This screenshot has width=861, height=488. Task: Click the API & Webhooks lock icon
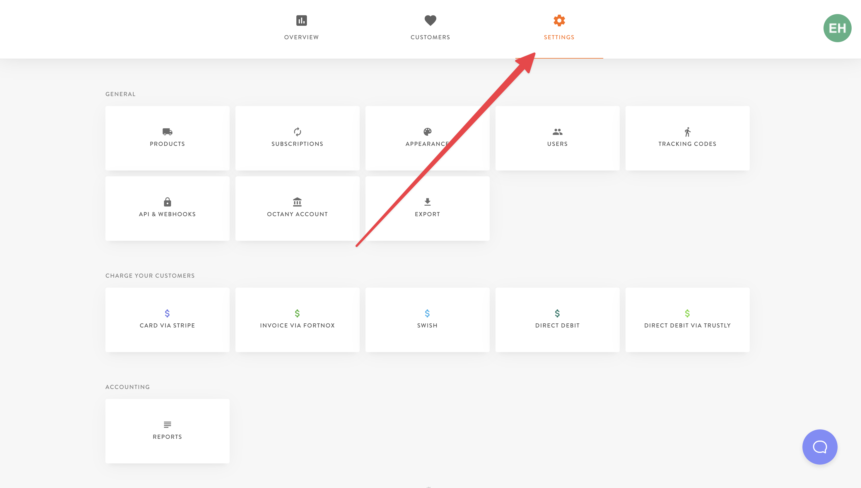tap(167, 202)
